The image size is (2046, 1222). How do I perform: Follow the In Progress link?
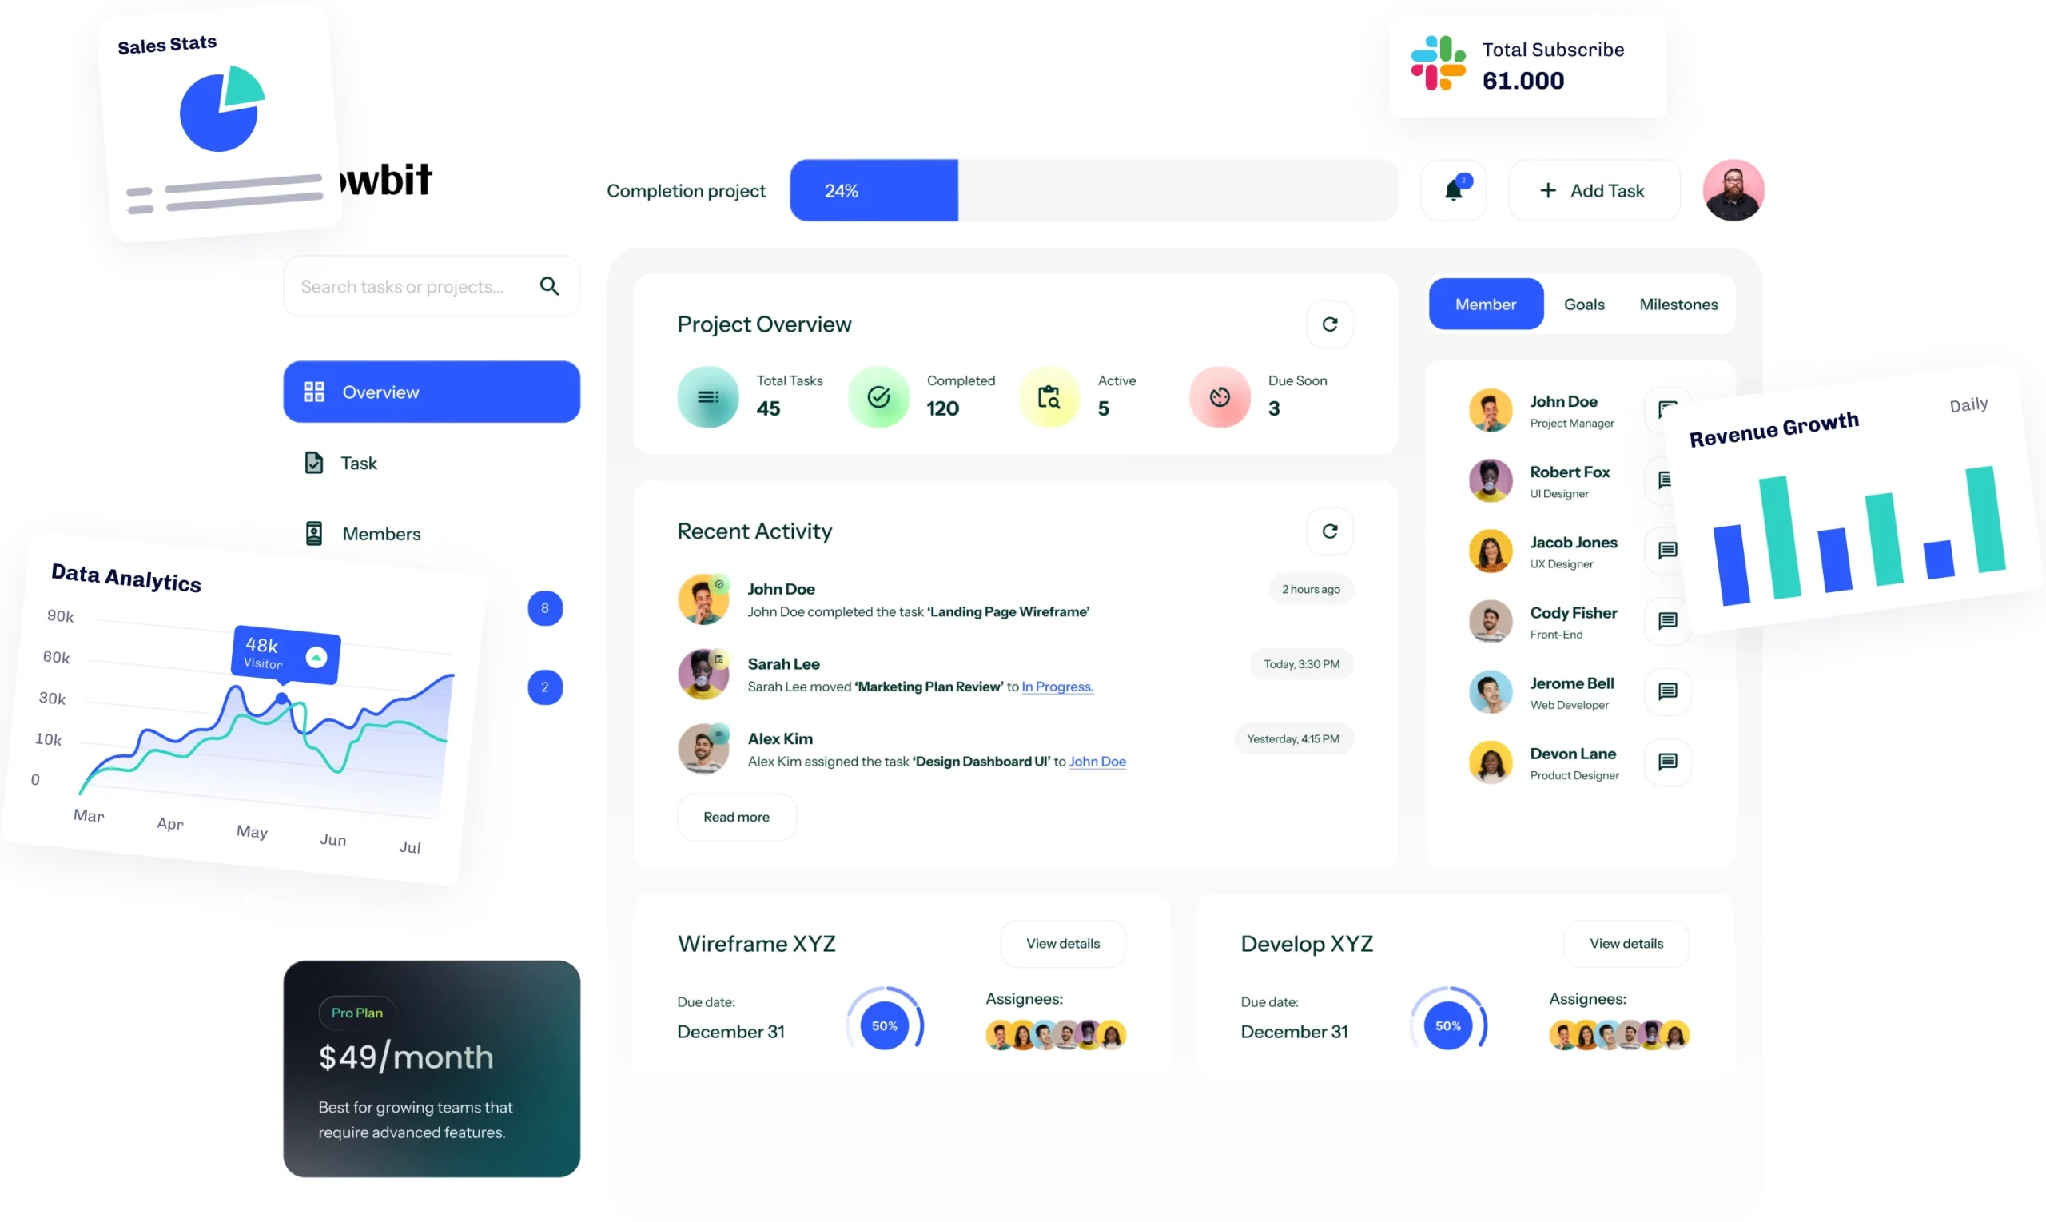click(1057, 687)
